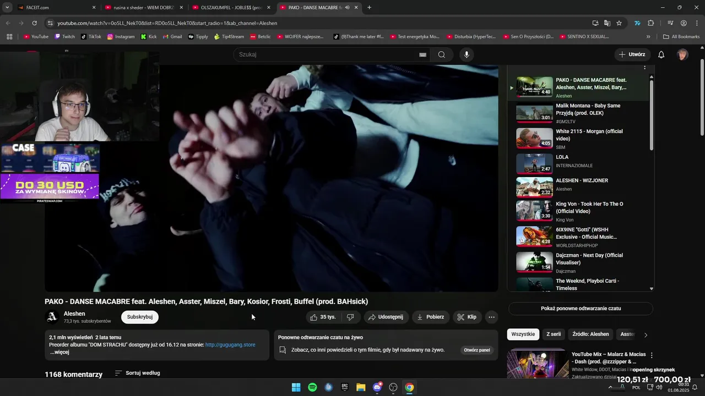Click the system volume icon in tray
Screen dimensions: 705x396
(x=659, y=387)
